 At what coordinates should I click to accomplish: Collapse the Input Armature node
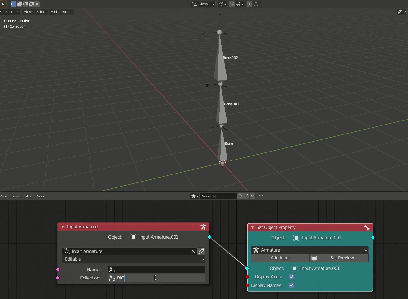(63, 227)
